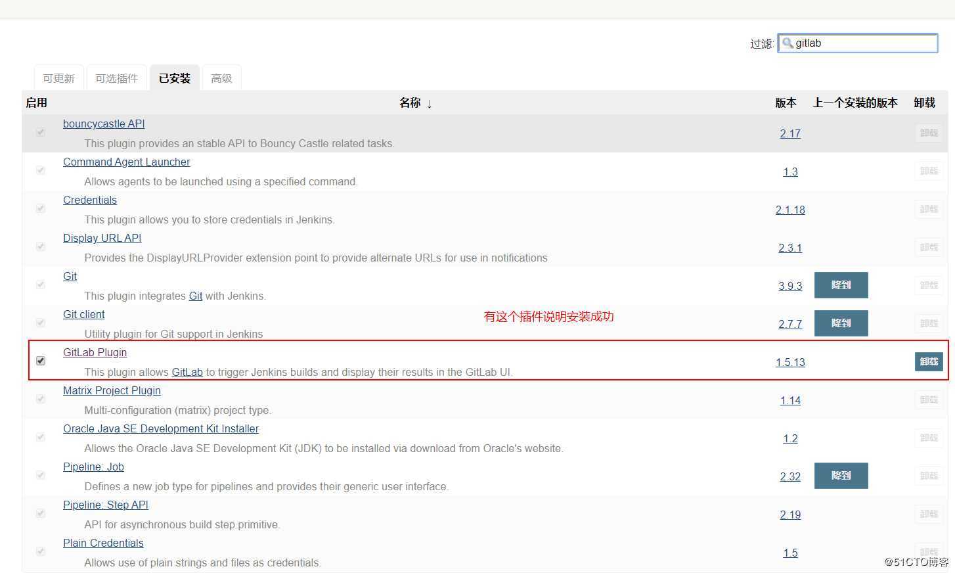
Task: Switch to the 可选插件 tab
Action: tap(117, 78)
